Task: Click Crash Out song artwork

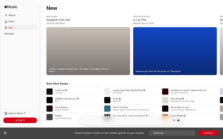Action: (50, 92)
